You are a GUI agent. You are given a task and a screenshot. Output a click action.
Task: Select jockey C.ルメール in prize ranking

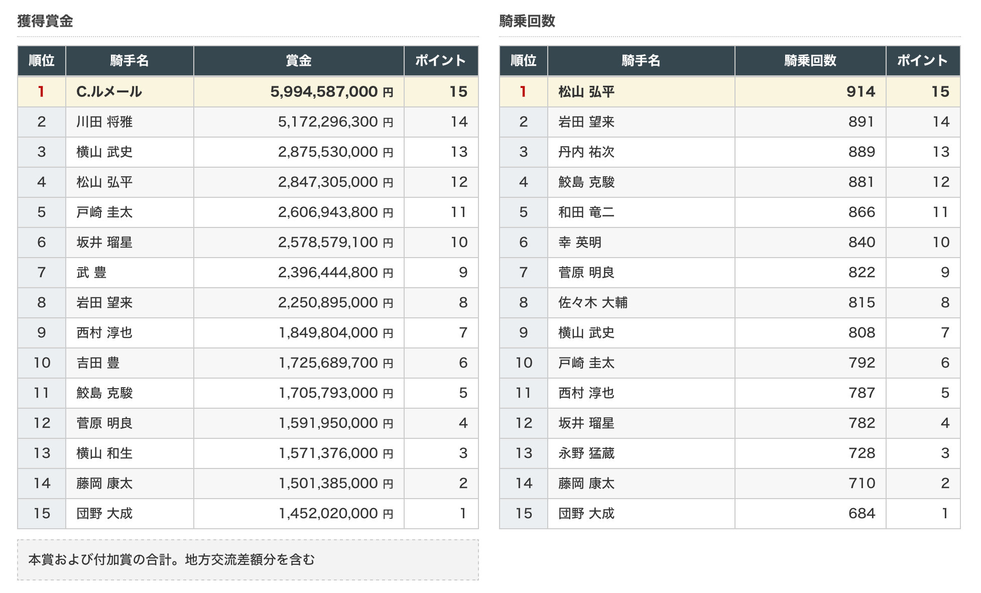tap(109, 91)
